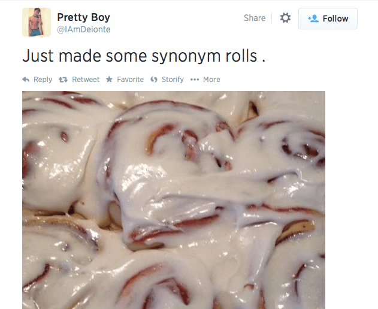Expand the More options text
This screenshot has height=309, width=378.
coord(211,80)
